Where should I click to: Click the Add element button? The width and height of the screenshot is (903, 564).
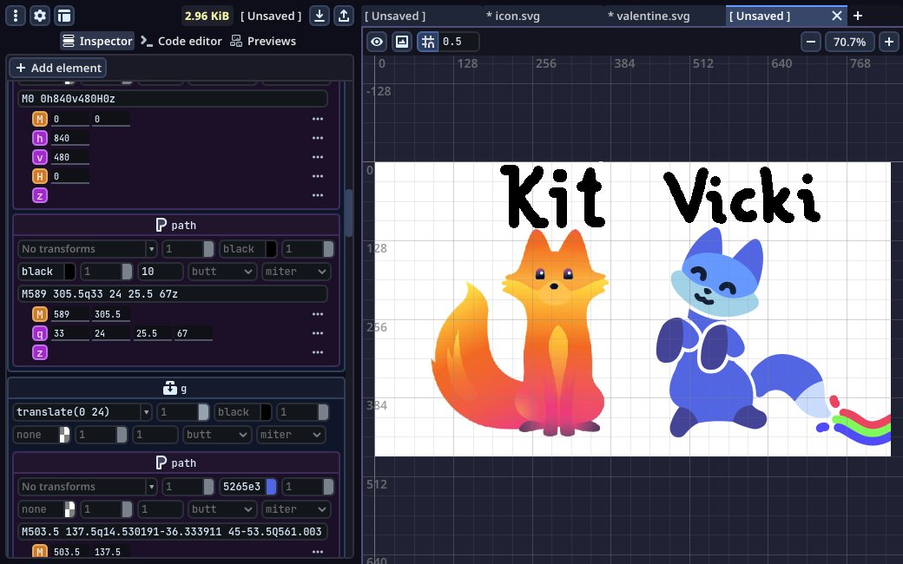pos(58,68)
